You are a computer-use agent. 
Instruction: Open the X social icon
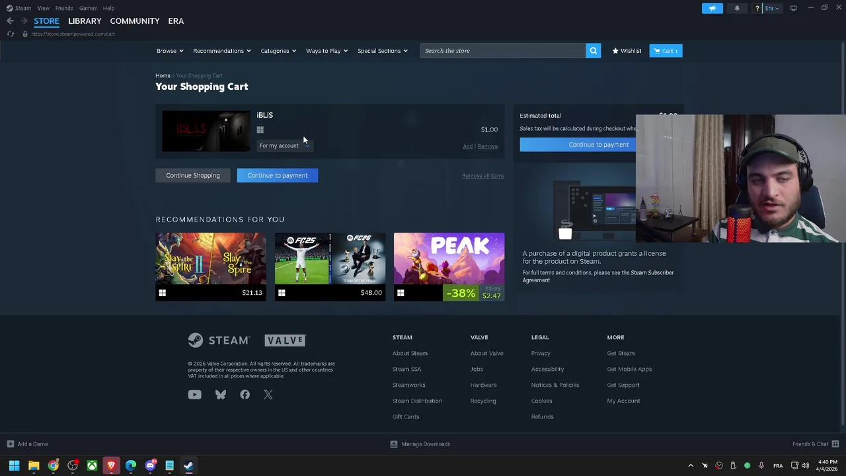coord(268,395)
